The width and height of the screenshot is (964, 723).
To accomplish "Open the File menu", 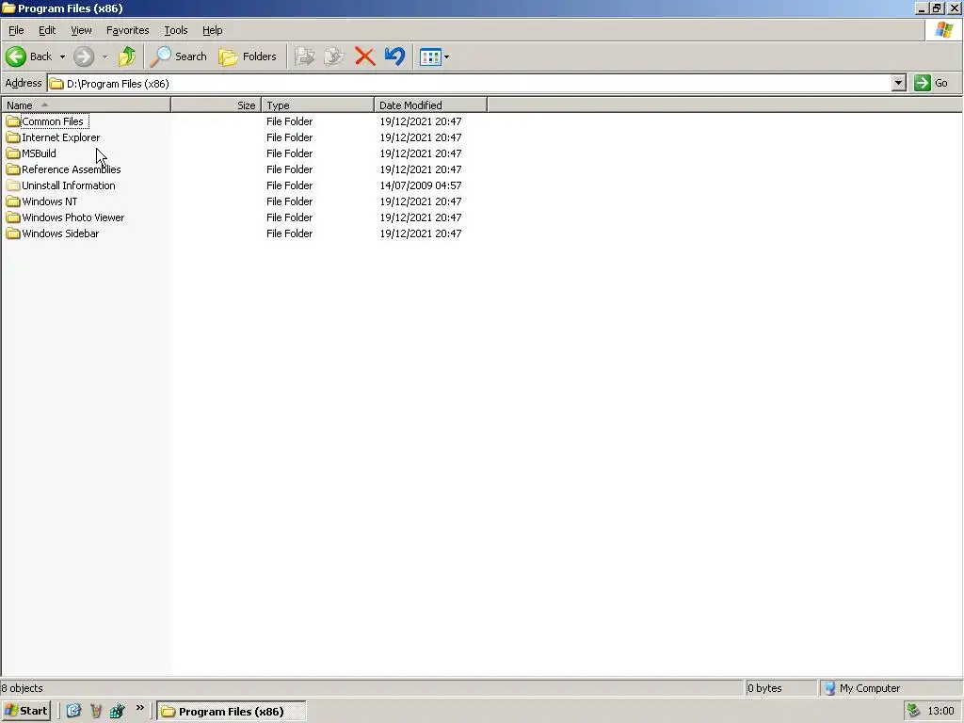I will click(x=16, y=30).
